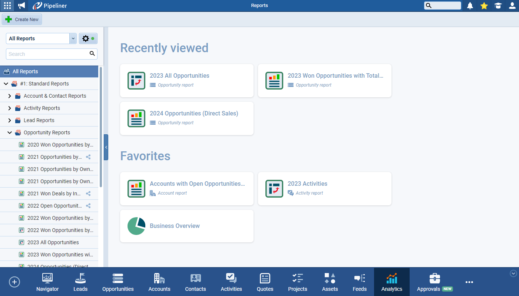Click the megaphone announcements icon
Image resolution: width=519 pixels, height=296 pixels.
[x=22, y=6]
